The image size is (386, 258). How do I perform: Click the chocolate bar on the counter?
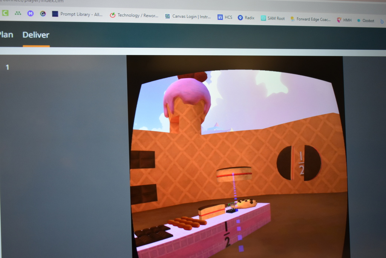pyautogui.click(x=153, y=233)
